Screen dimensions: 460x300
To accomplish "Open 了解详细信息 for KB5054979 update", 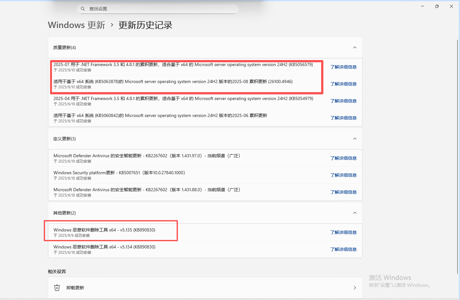I will point(344,101).
